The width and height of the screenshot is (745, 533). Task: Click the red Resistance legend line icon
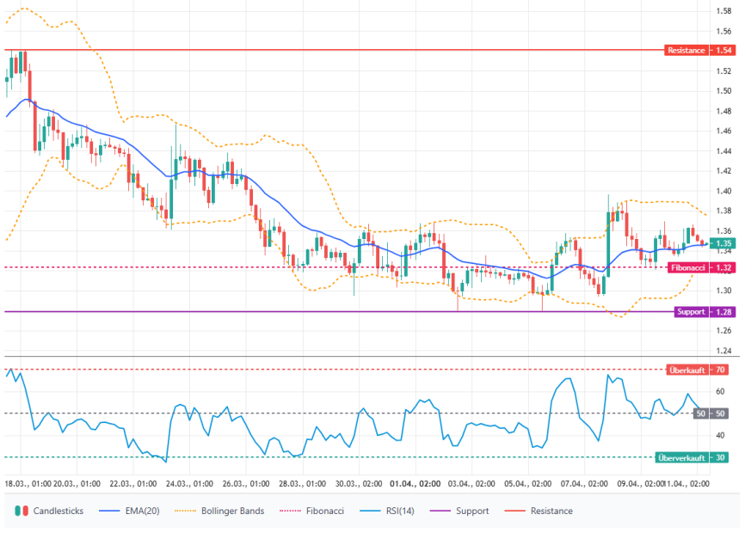click(514, 511)
